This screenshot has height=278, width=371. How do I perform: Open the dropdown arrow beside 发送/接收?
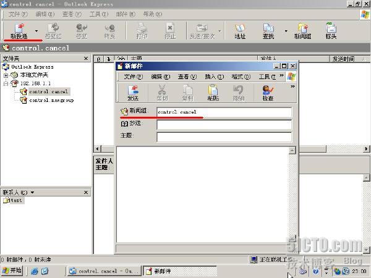[x=220, y=31]
